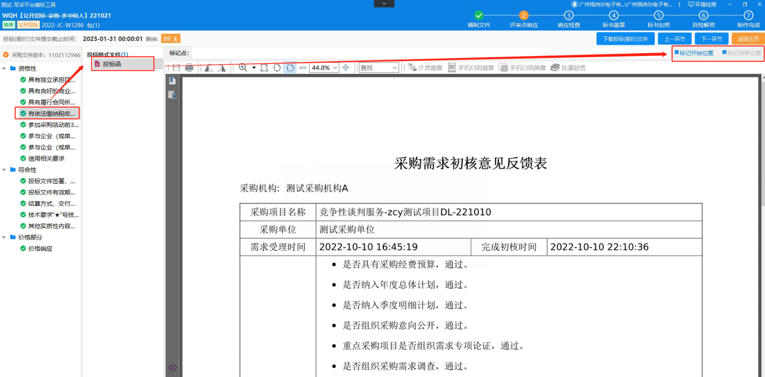Click the zoom out minus icon
The height and width of the screenshot is (377, 765).
click(302, 68)
